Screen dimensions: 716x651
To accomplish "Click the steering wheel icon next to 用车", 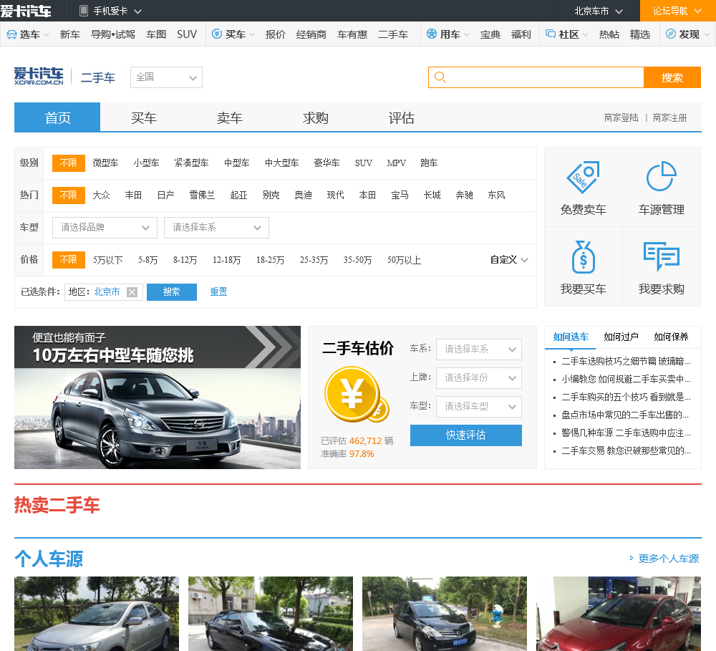I will coord(432,34).
